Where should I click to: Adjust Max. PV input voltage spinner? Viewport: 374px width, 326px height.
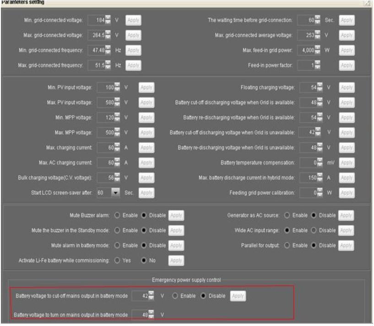click(x=117, y=103)
